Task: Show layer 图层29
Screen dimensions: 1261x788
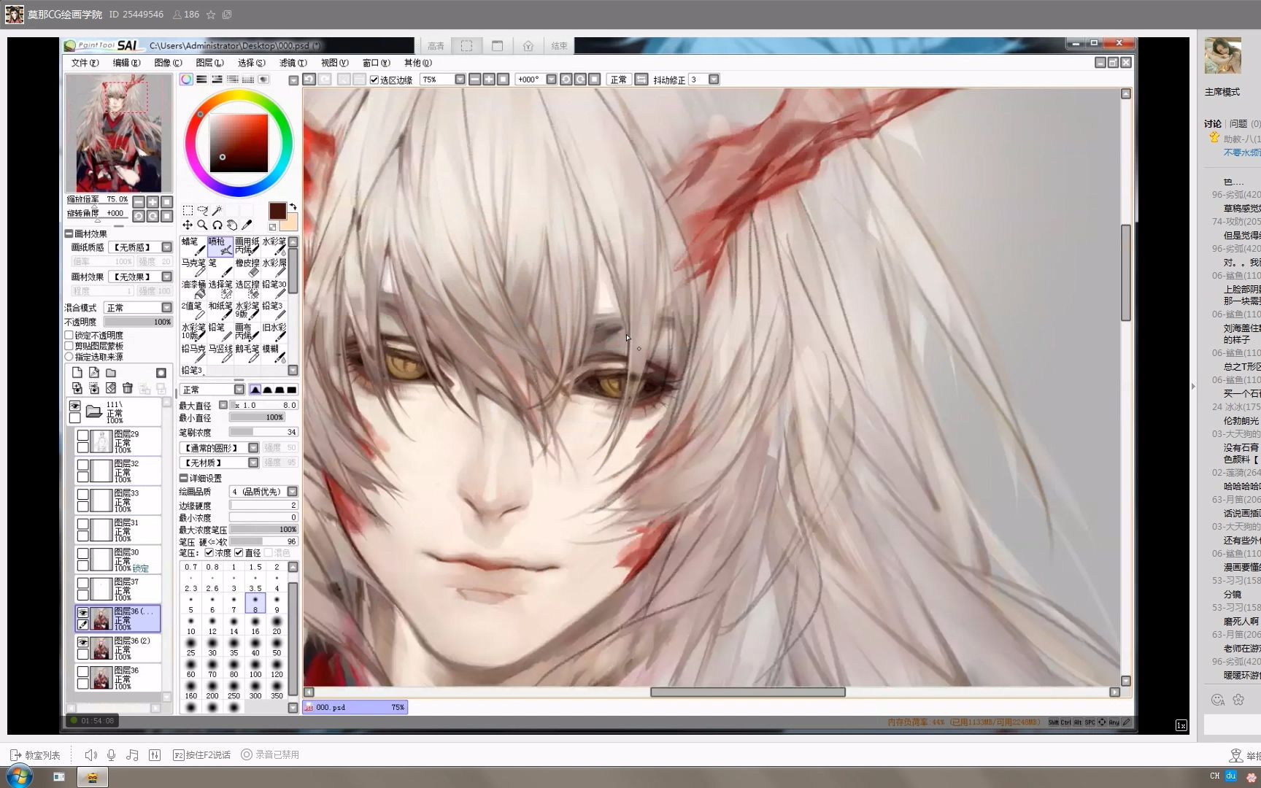Action: point(83,436)
